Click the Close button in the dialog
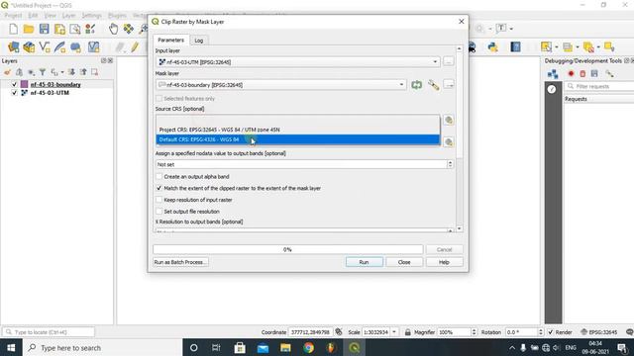 tap(404, 262)
